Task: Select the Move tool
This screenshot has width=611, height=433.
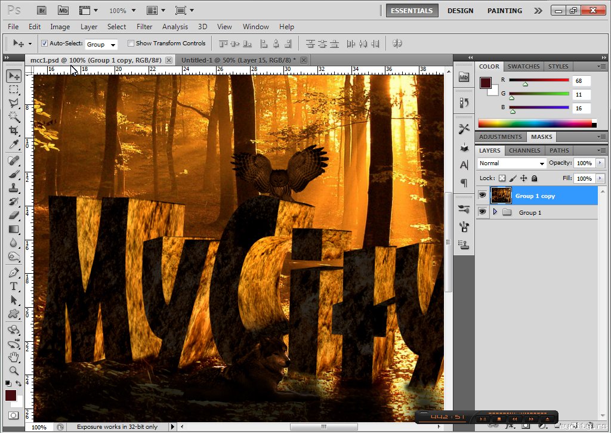Action: click(x=14, y=76)
